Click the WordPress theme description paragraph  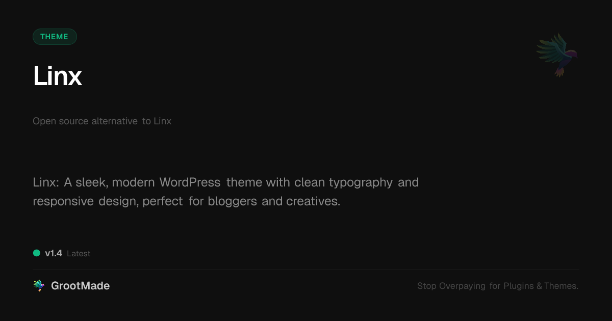[x=225, y=192]
